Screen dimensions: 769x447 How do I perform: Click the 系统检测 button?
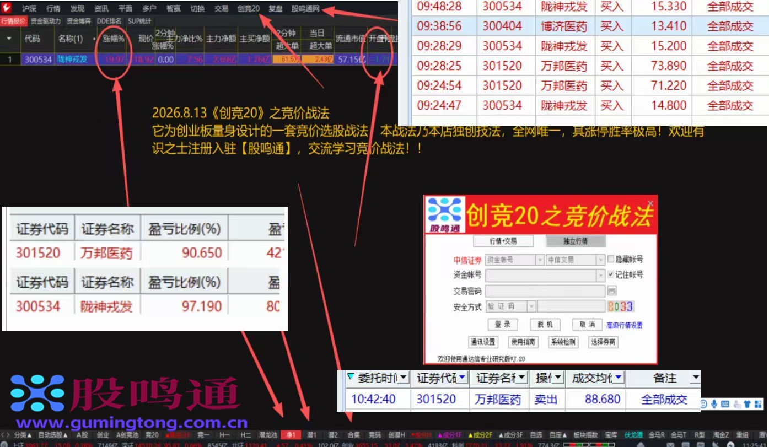point(563,342)
